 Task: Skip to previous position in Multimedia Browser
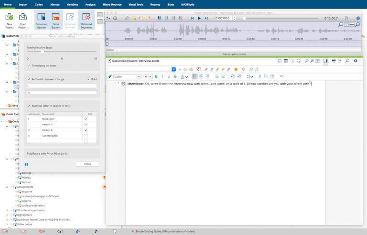point(192,18)
